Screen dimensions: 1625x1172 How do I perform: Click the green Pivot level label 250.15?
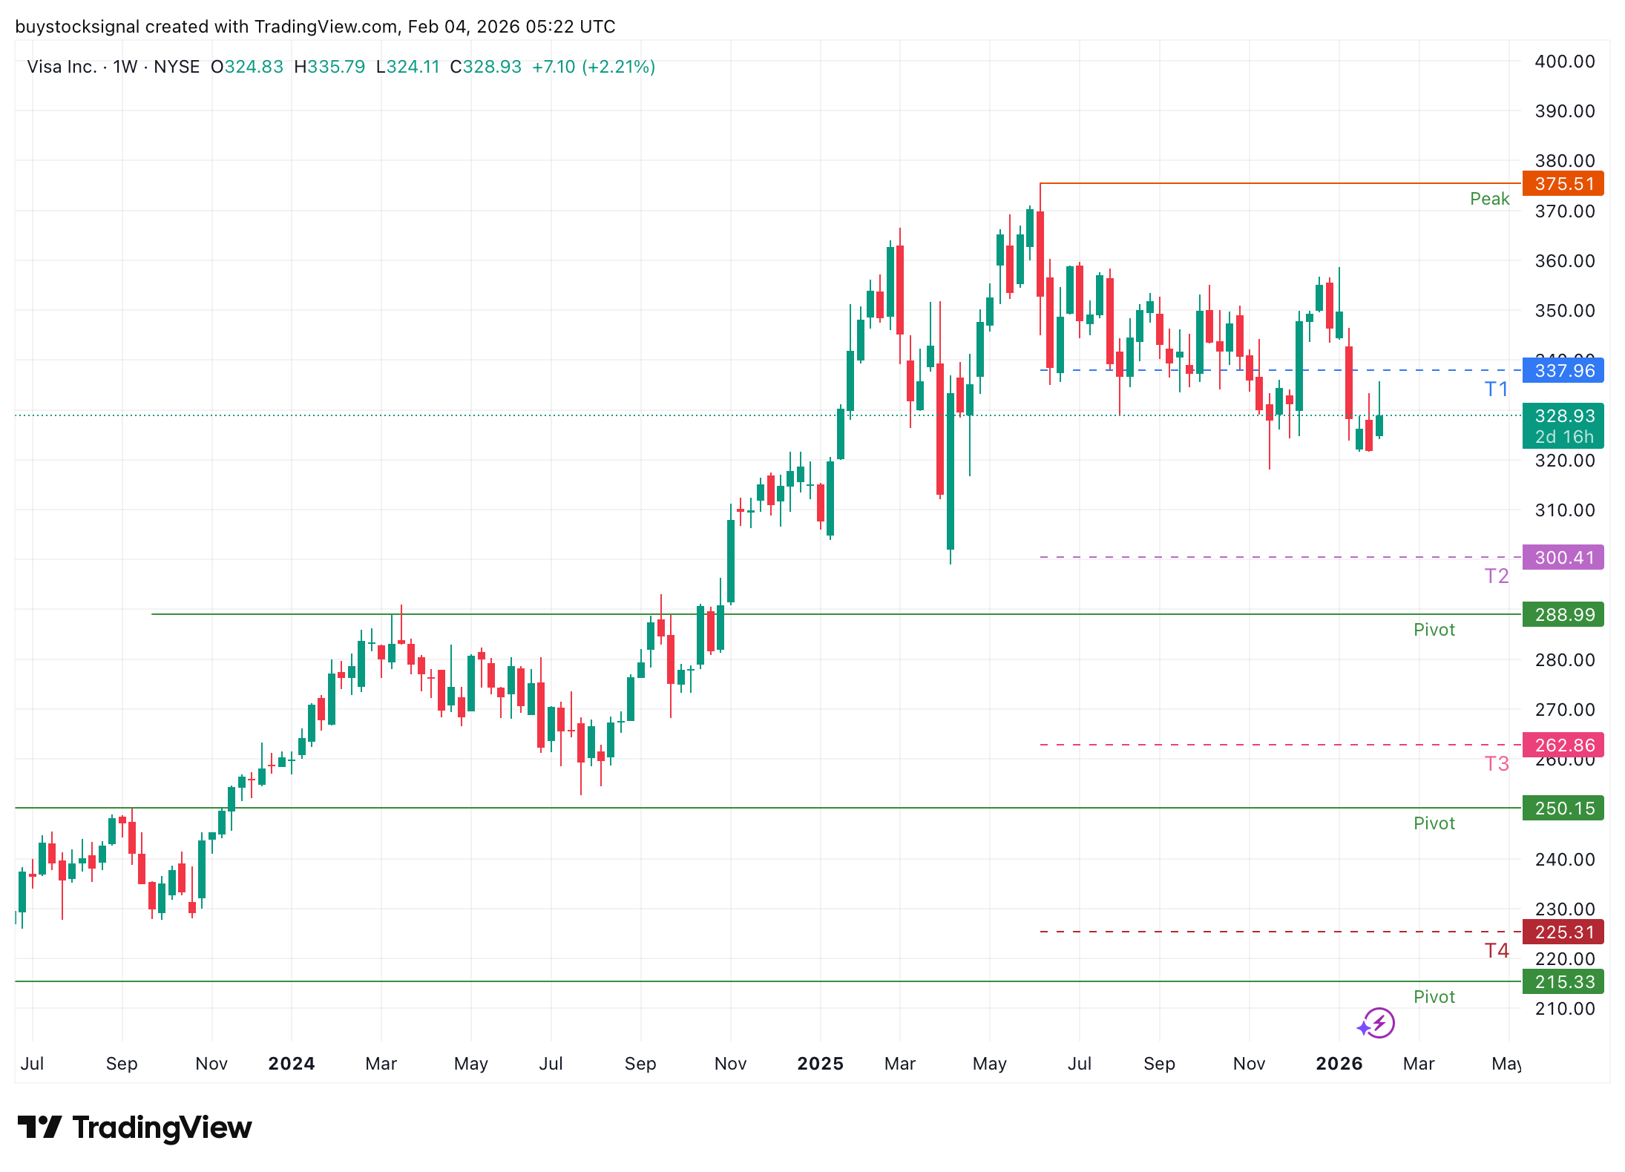(x=1563, y=809)
